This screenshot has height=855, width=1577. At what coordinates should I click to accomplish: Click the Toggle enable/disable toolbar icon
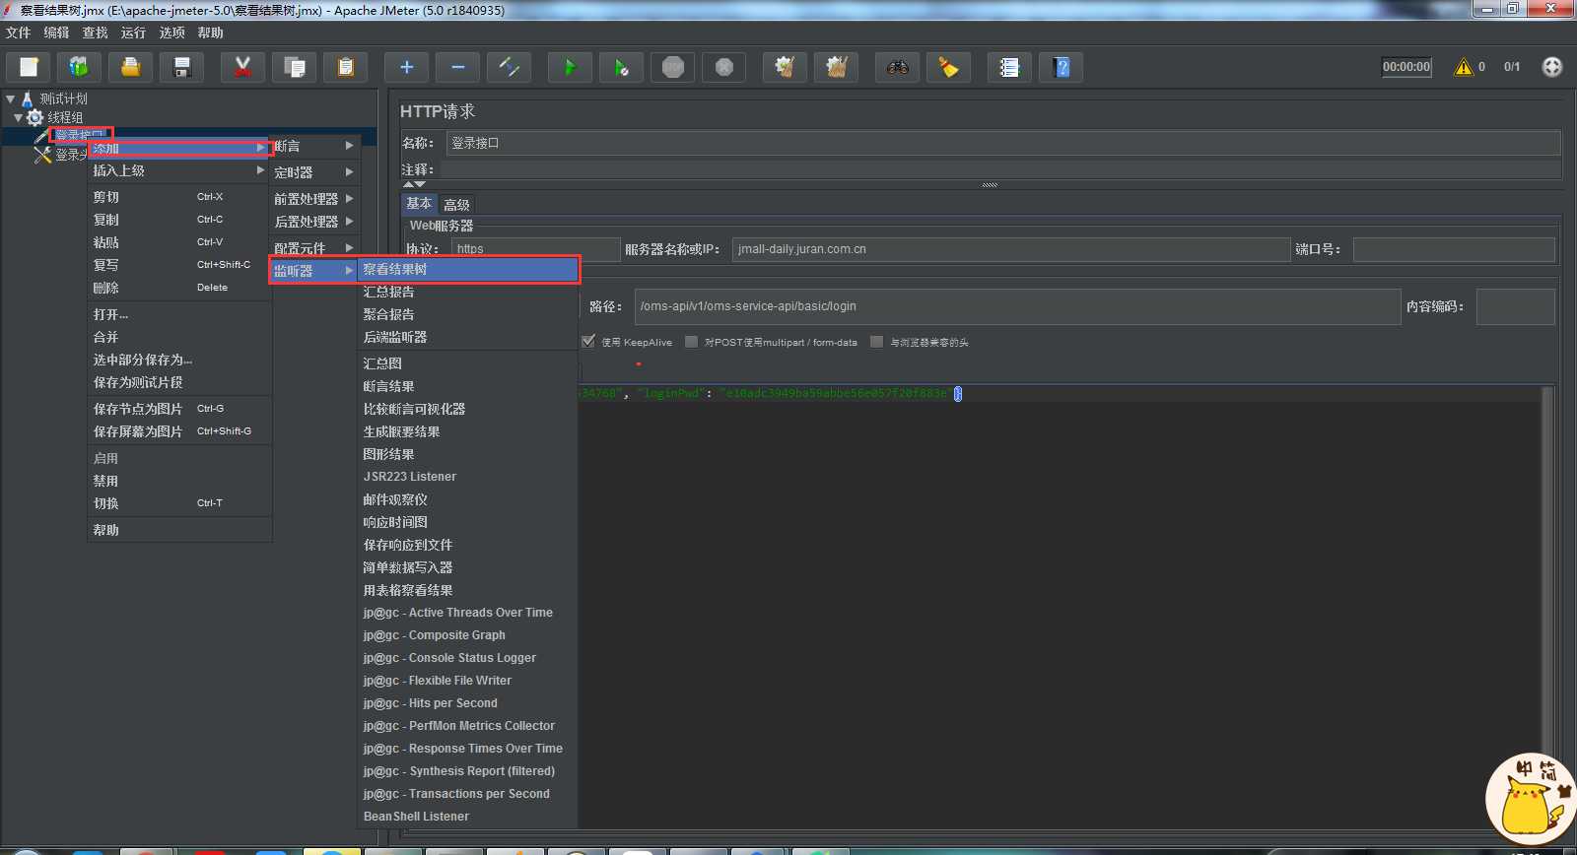coord(510,67)
